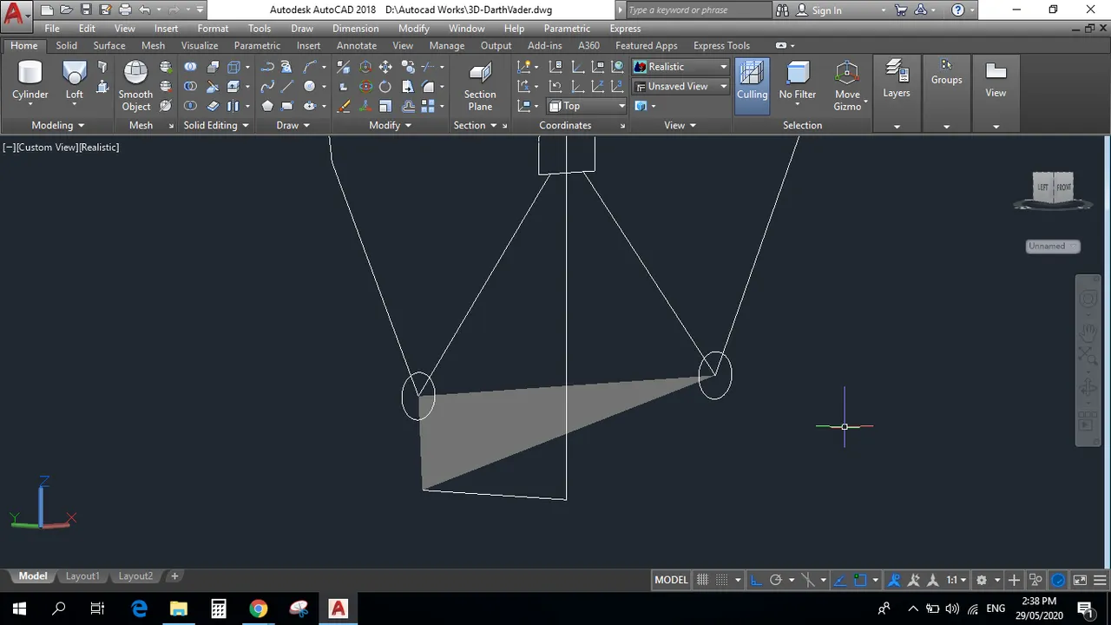The image size is (1111, 625).
Task: Open the Dimension menu
Action: [x=356, y=29]
